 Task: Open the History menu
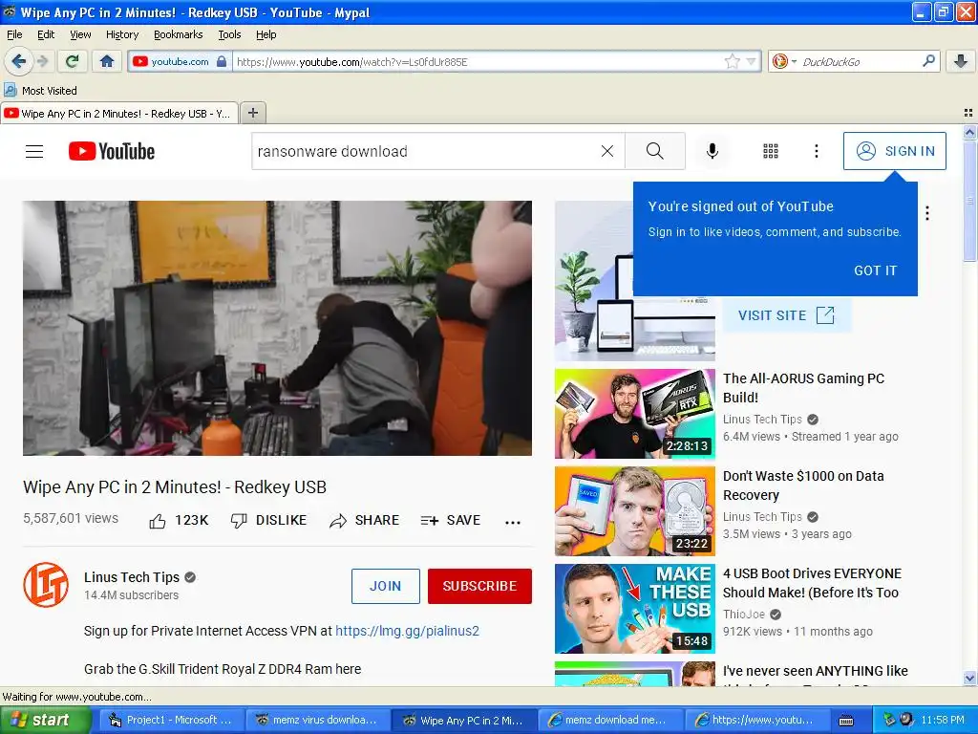click(x=122, y=34)
